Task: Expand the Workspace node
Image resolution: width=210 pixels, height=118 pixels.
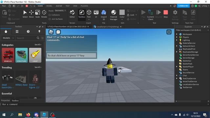Action: click(177, 34)
